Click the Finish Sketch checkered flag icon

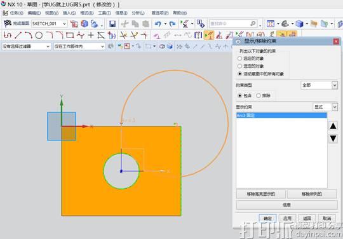point(8,23)
